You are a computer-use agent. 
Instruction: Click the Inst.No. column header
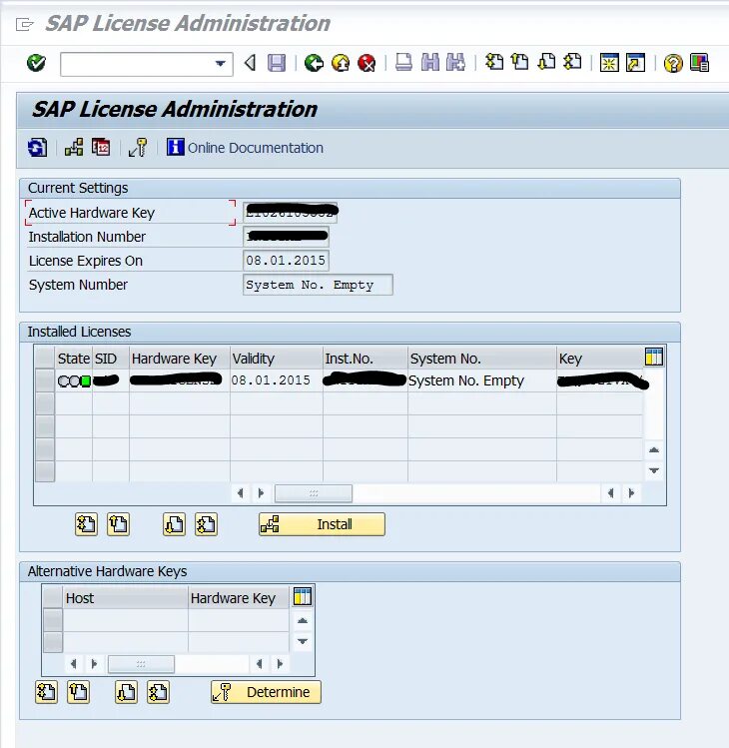click(365, 359)
